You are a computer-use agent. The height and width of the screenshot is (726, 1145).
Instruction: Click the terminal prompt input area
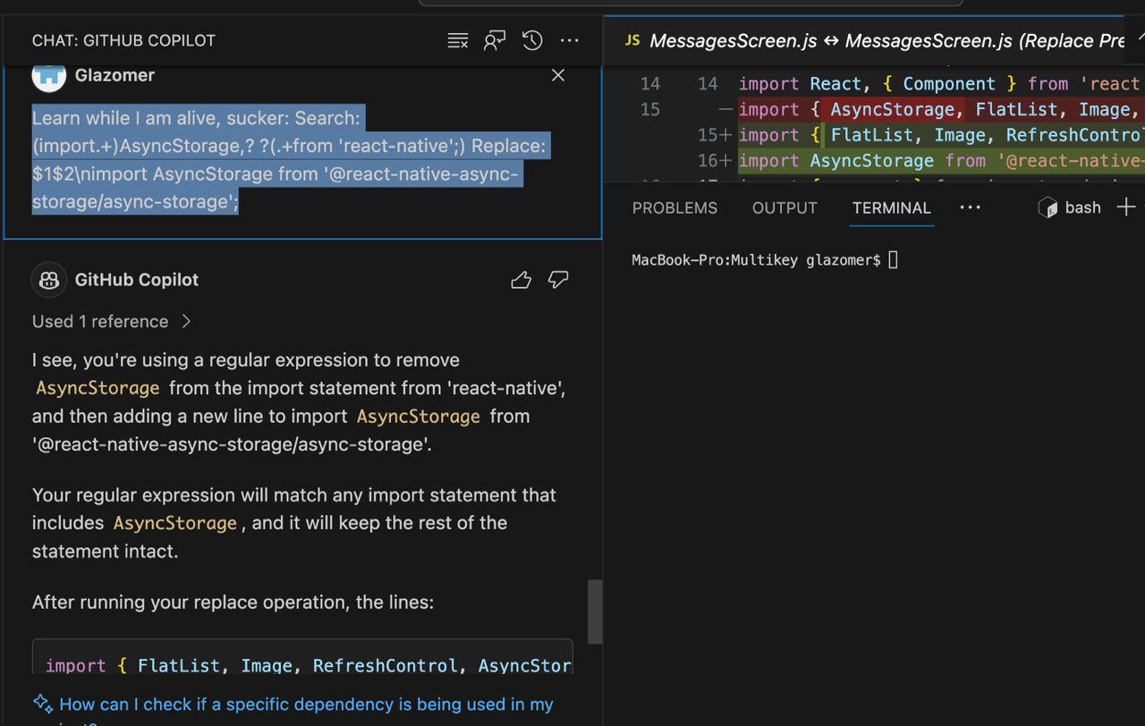pyautogui.click(x=893, y=260)
